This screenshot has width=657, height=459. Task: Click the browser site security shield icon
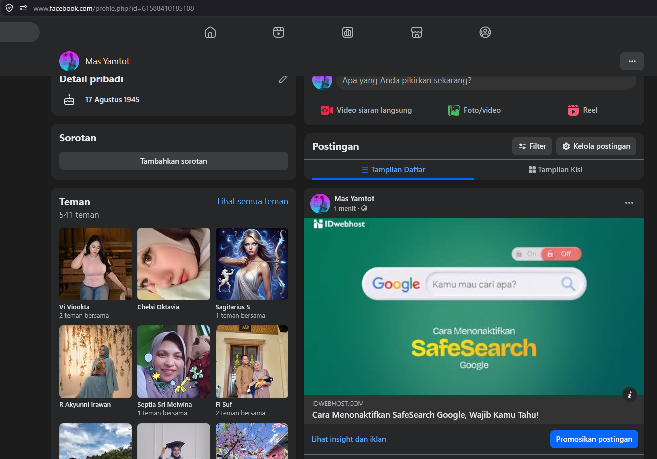[9, 8]
